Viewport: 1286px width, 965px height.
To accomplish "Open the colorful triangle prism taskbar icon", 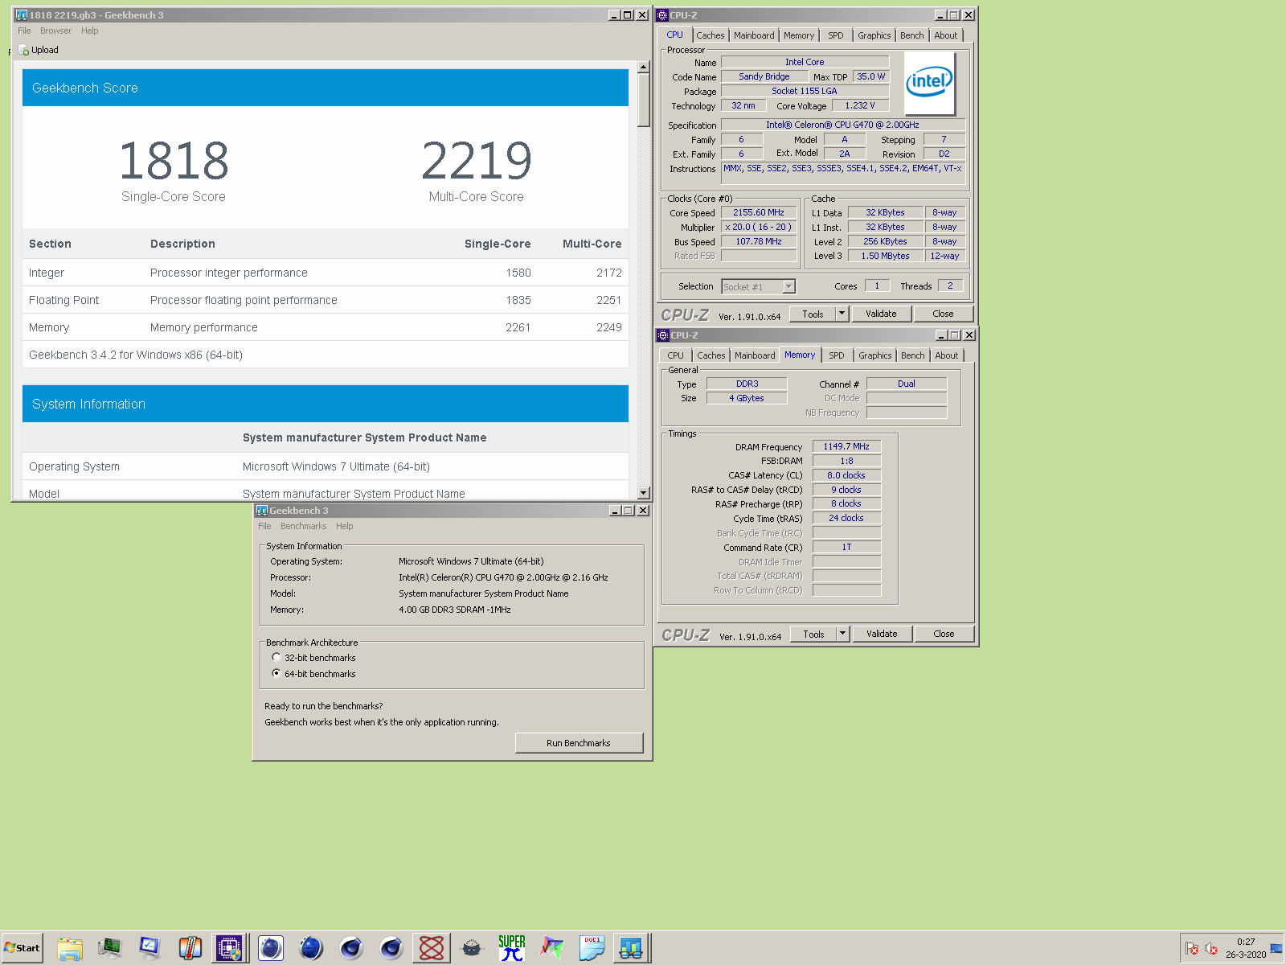I will (x=551, y=948).
